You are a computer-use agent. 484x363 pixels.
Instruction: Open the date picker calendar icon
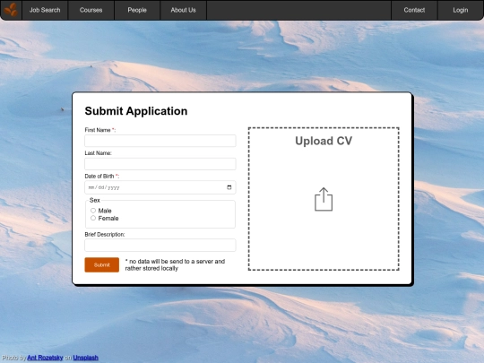[229, 187]
